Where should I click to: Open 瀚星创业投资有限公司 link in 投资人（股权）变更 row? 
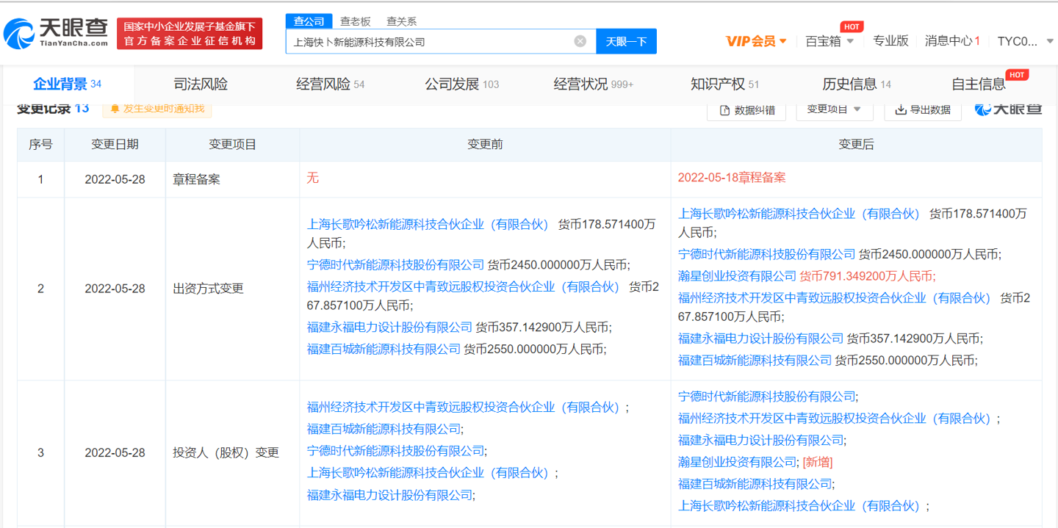[x=737, y=462]
